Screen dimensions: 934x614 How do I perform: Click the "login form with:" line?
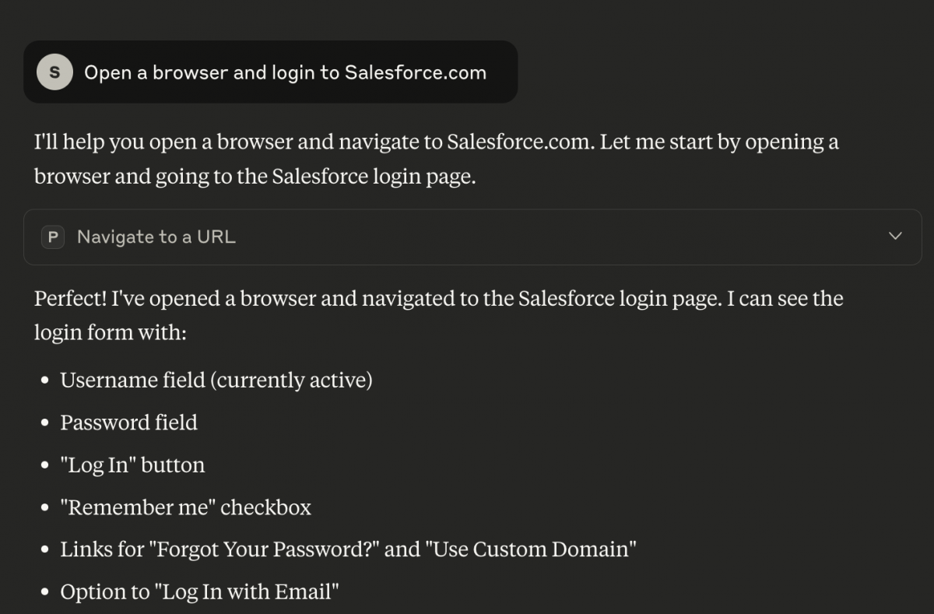[110, 333]
